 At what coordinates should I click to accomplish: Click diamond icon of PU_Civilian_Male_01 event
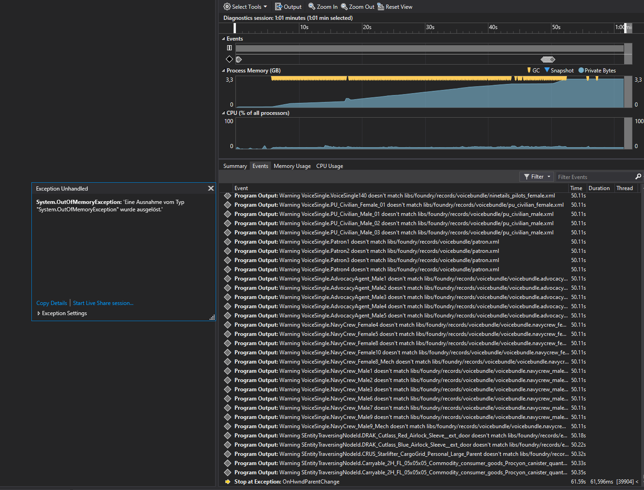(x=228, y=214)
